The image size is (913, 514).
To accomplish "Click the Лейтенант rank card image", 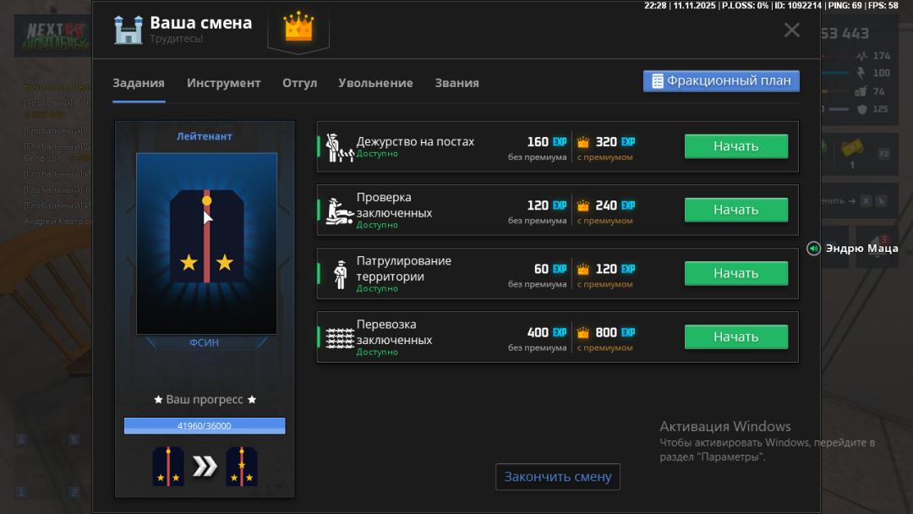I will (206, 243).
